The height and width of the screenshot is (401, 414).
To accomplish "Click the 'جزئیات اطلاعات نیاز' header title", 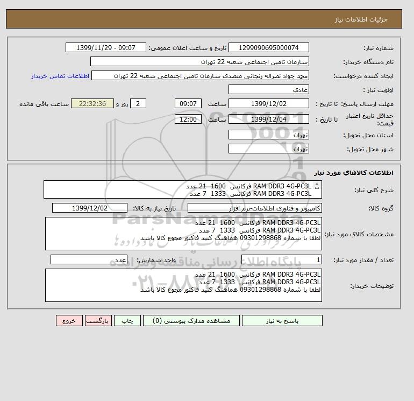I will coord(361,19).
